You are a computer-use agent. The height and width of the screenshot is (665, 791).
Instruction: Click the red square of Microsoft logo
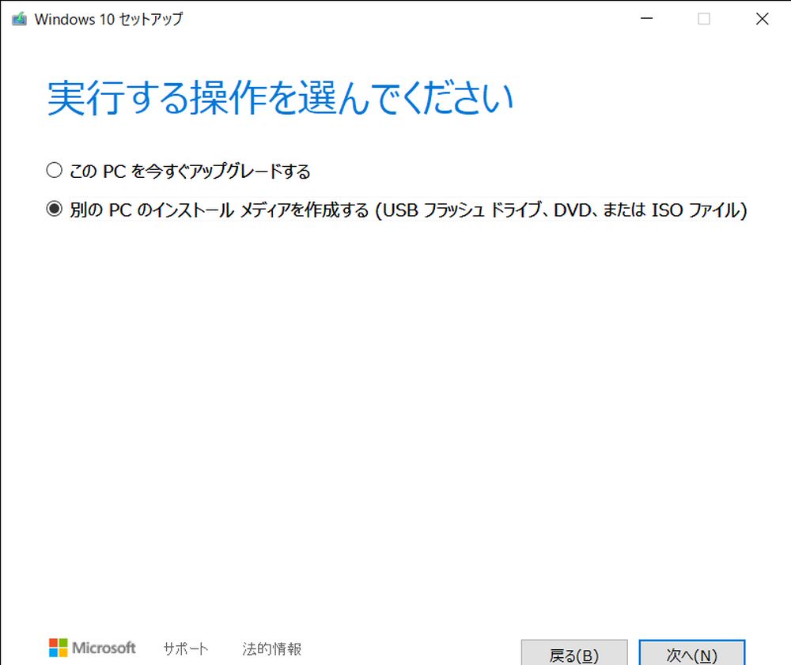(x=53, y=642)
